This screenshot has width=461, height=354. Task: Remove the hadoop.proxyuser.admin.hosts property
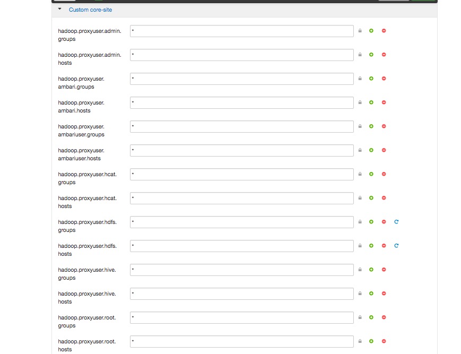pyautogui.click(x=384, y=55)
